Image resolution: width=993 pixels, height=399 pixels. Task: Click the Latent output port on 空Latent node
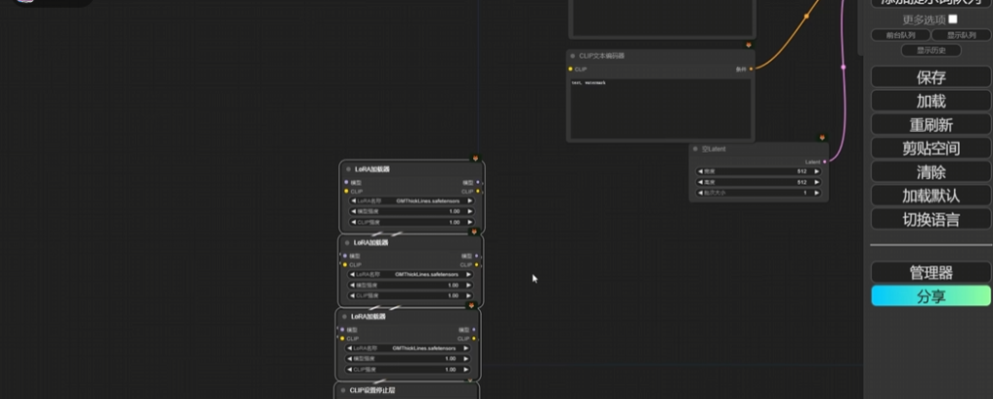(824, 162)
